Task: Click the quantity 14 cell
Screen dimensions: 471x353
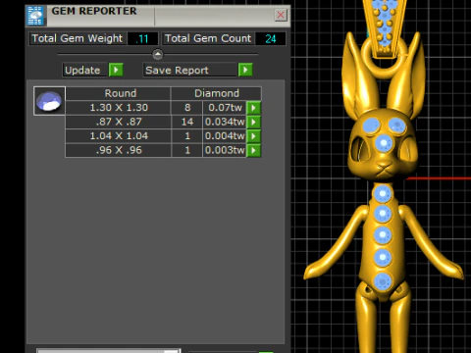Action: click(x=187, y=122)
